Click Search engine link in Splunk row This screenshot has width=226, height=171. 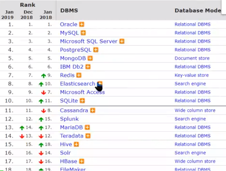[190, 119]
